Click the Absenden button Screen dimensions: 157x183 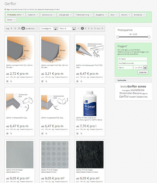coord(143,72)
